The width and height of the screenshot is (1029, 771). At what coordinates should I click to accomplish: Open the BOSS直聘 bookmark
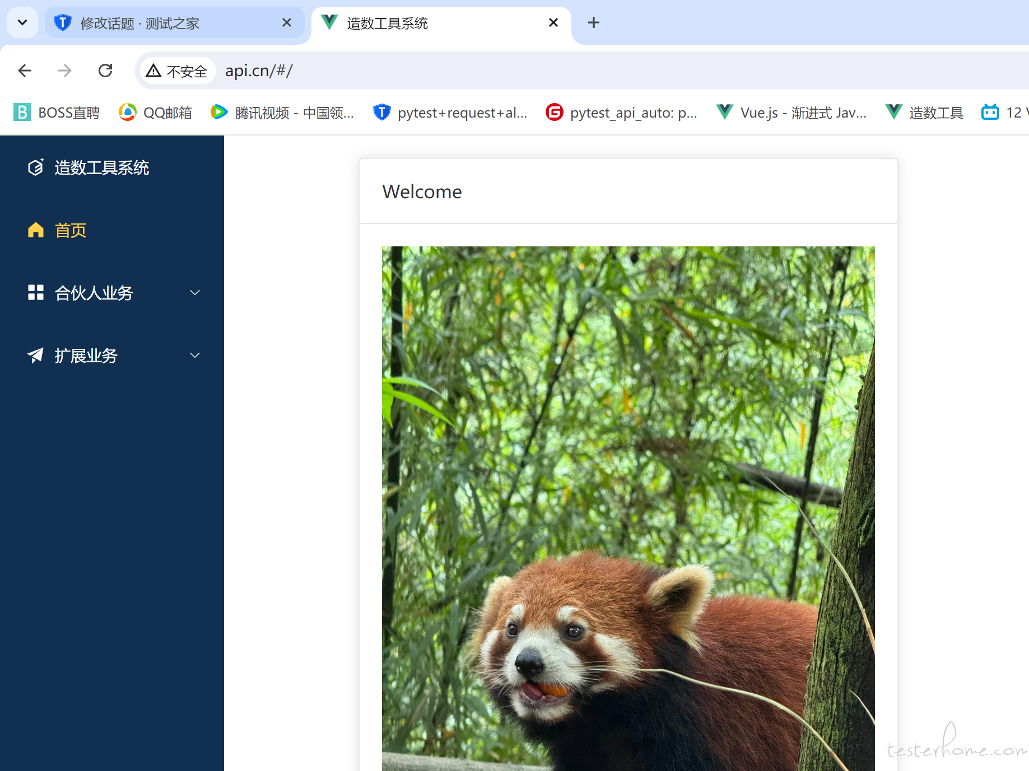pos(57,113)
